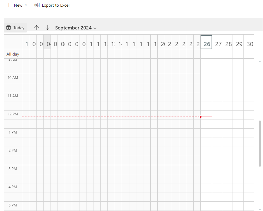Click the vertical scrollbar thumb
This screenshot has height=211, width=263.
(260, 143)
